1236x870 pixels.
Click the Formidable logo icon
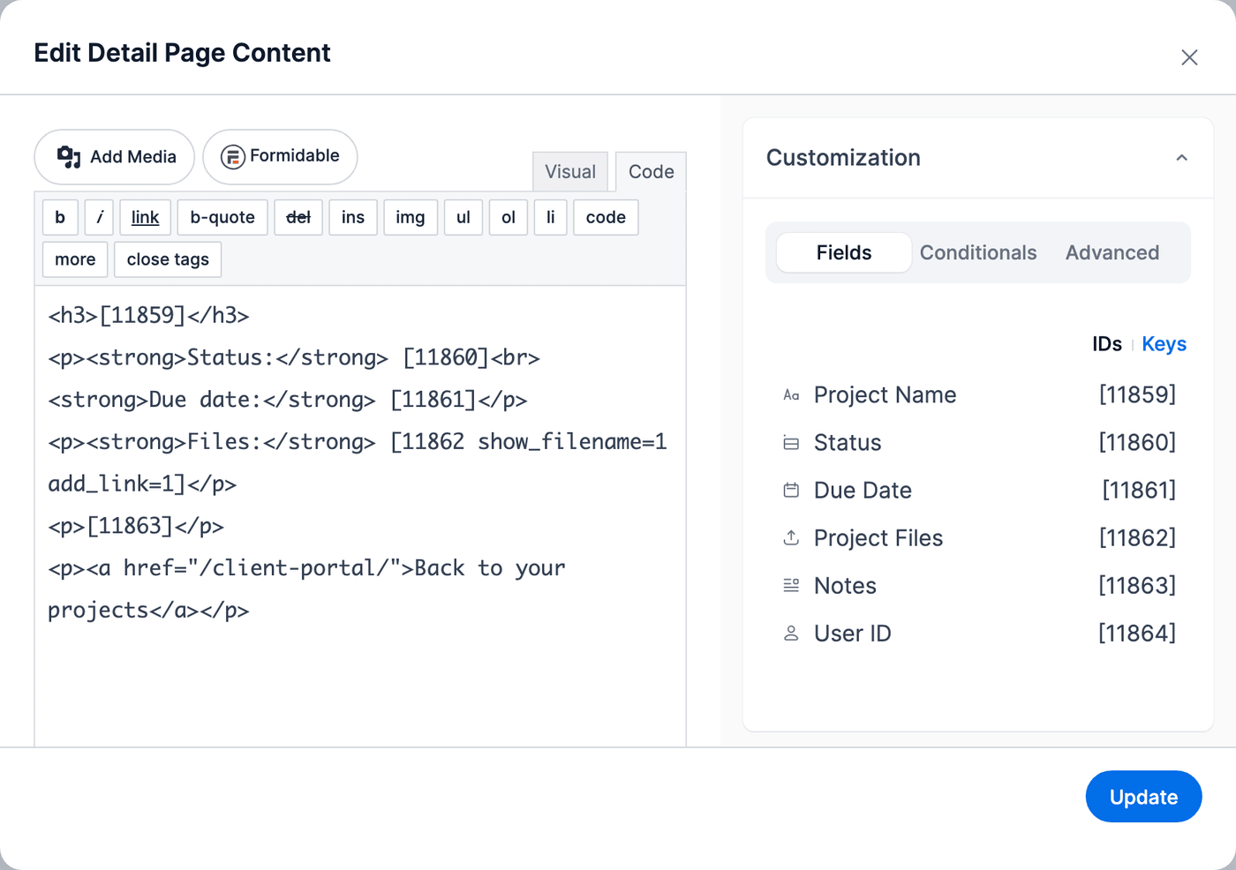point(232,157)
